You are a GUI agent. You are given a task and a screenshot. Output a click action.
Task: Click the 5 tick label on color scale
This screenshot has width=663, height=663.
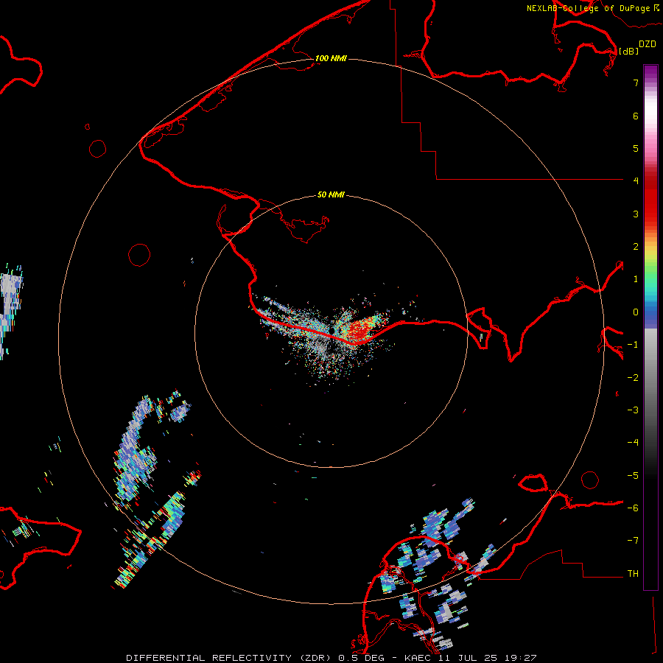pos(636,148)
